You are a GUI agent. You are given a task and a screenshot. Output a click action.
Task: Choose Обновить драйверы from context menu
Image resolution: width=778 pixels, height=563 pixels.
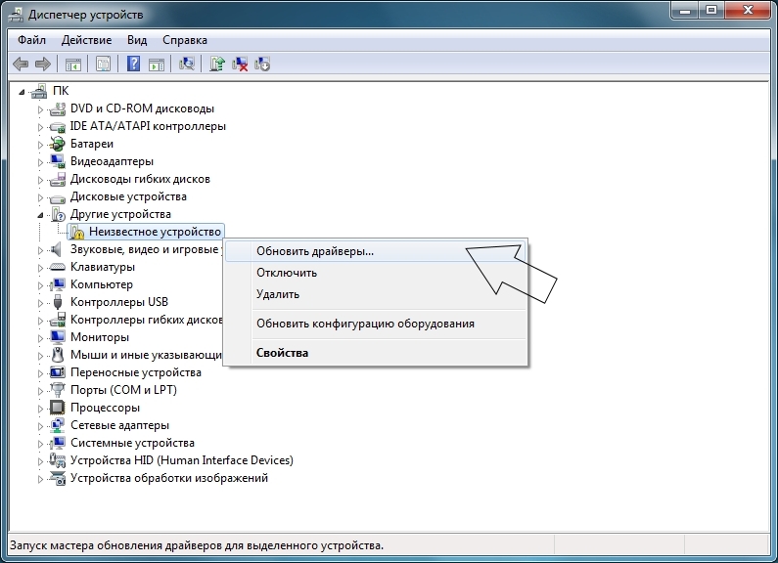[314, 251]
